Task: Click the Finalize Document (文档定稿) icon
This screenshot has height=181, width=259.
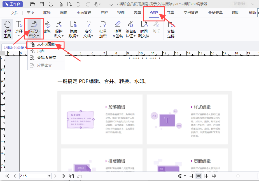Action: coord(171,29)
